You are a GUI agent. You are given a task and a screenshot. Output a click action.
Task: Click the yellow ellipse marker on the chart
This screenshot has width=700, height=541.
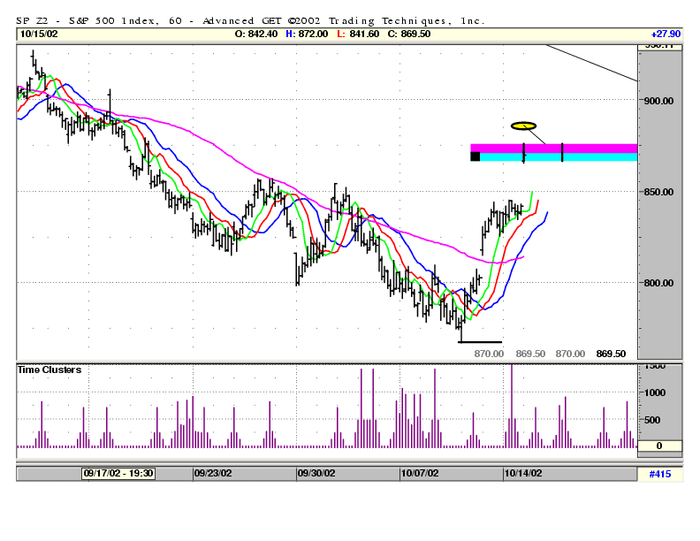[x=523, y=126]
